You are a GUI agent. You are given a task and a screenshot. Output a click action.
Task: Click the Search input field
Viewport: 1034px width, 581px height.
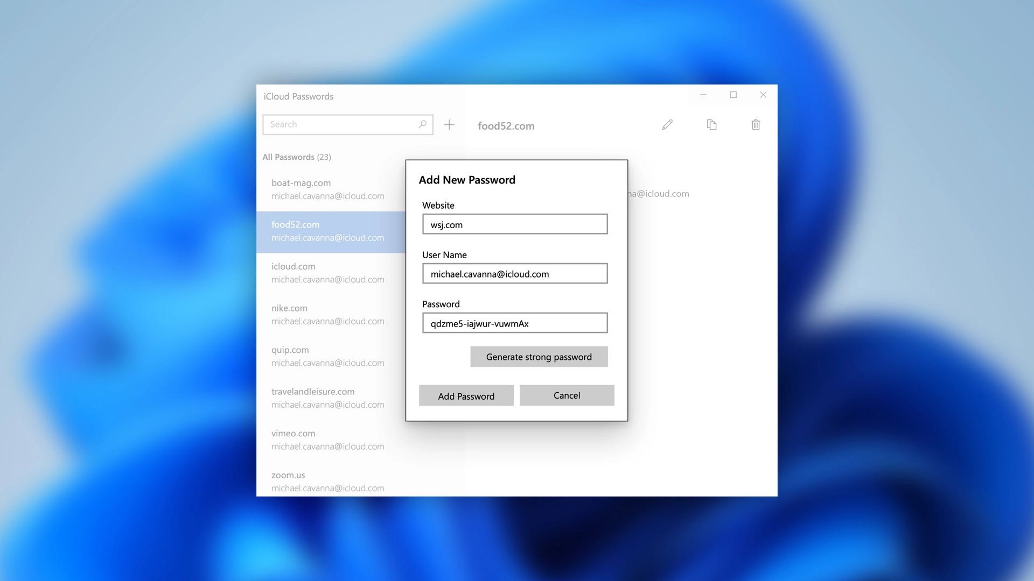[348, 124]
